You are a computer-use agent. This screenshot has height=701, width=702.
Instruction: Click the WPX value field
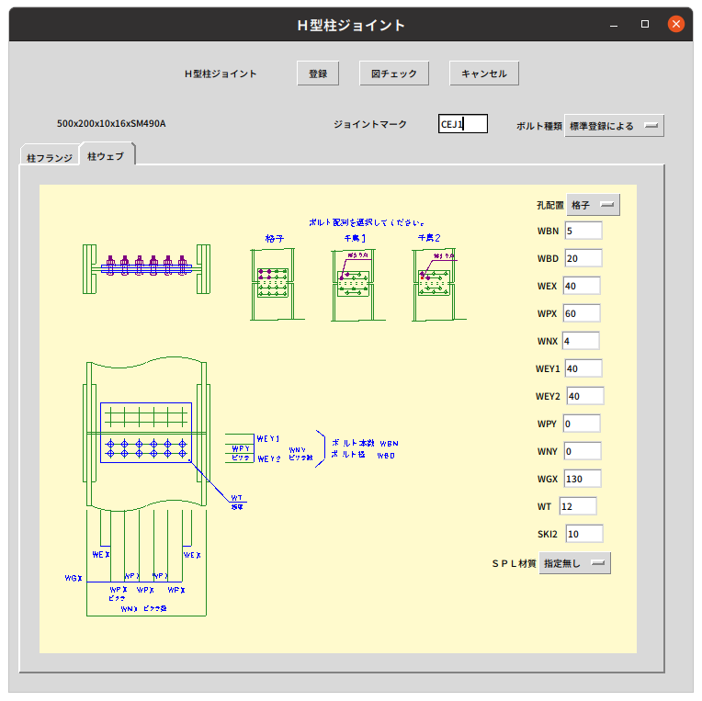(582, 313)
